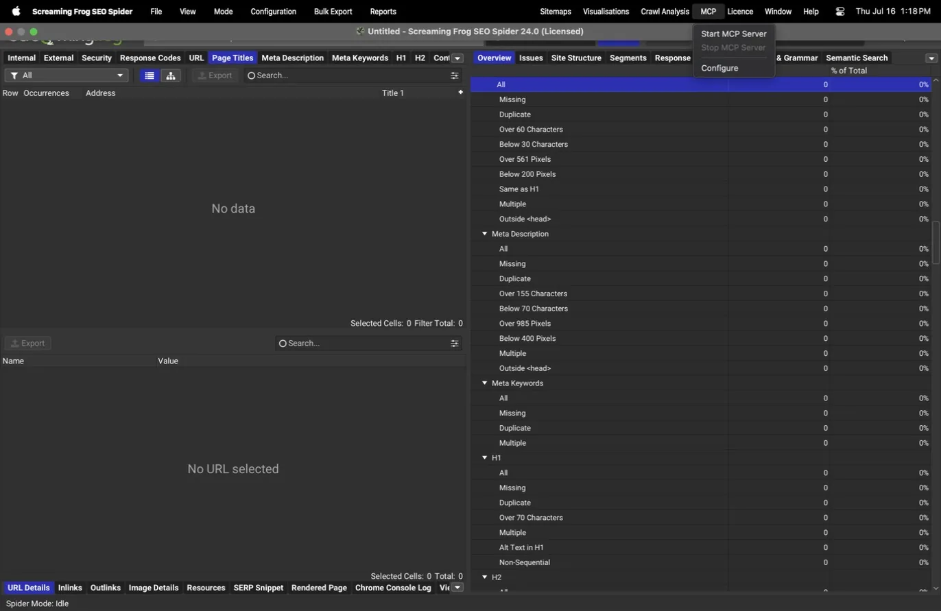Open the Mode menu

coord(223,12)
